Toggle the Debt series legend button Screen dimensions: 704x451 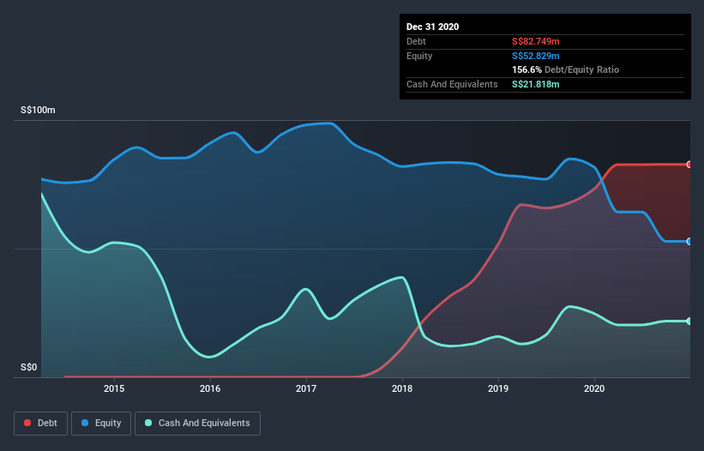click(x=41, y=424)
